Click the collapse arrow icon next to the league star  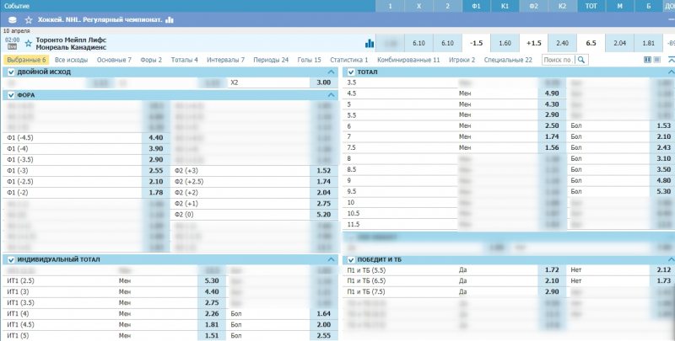click(11, 19)
